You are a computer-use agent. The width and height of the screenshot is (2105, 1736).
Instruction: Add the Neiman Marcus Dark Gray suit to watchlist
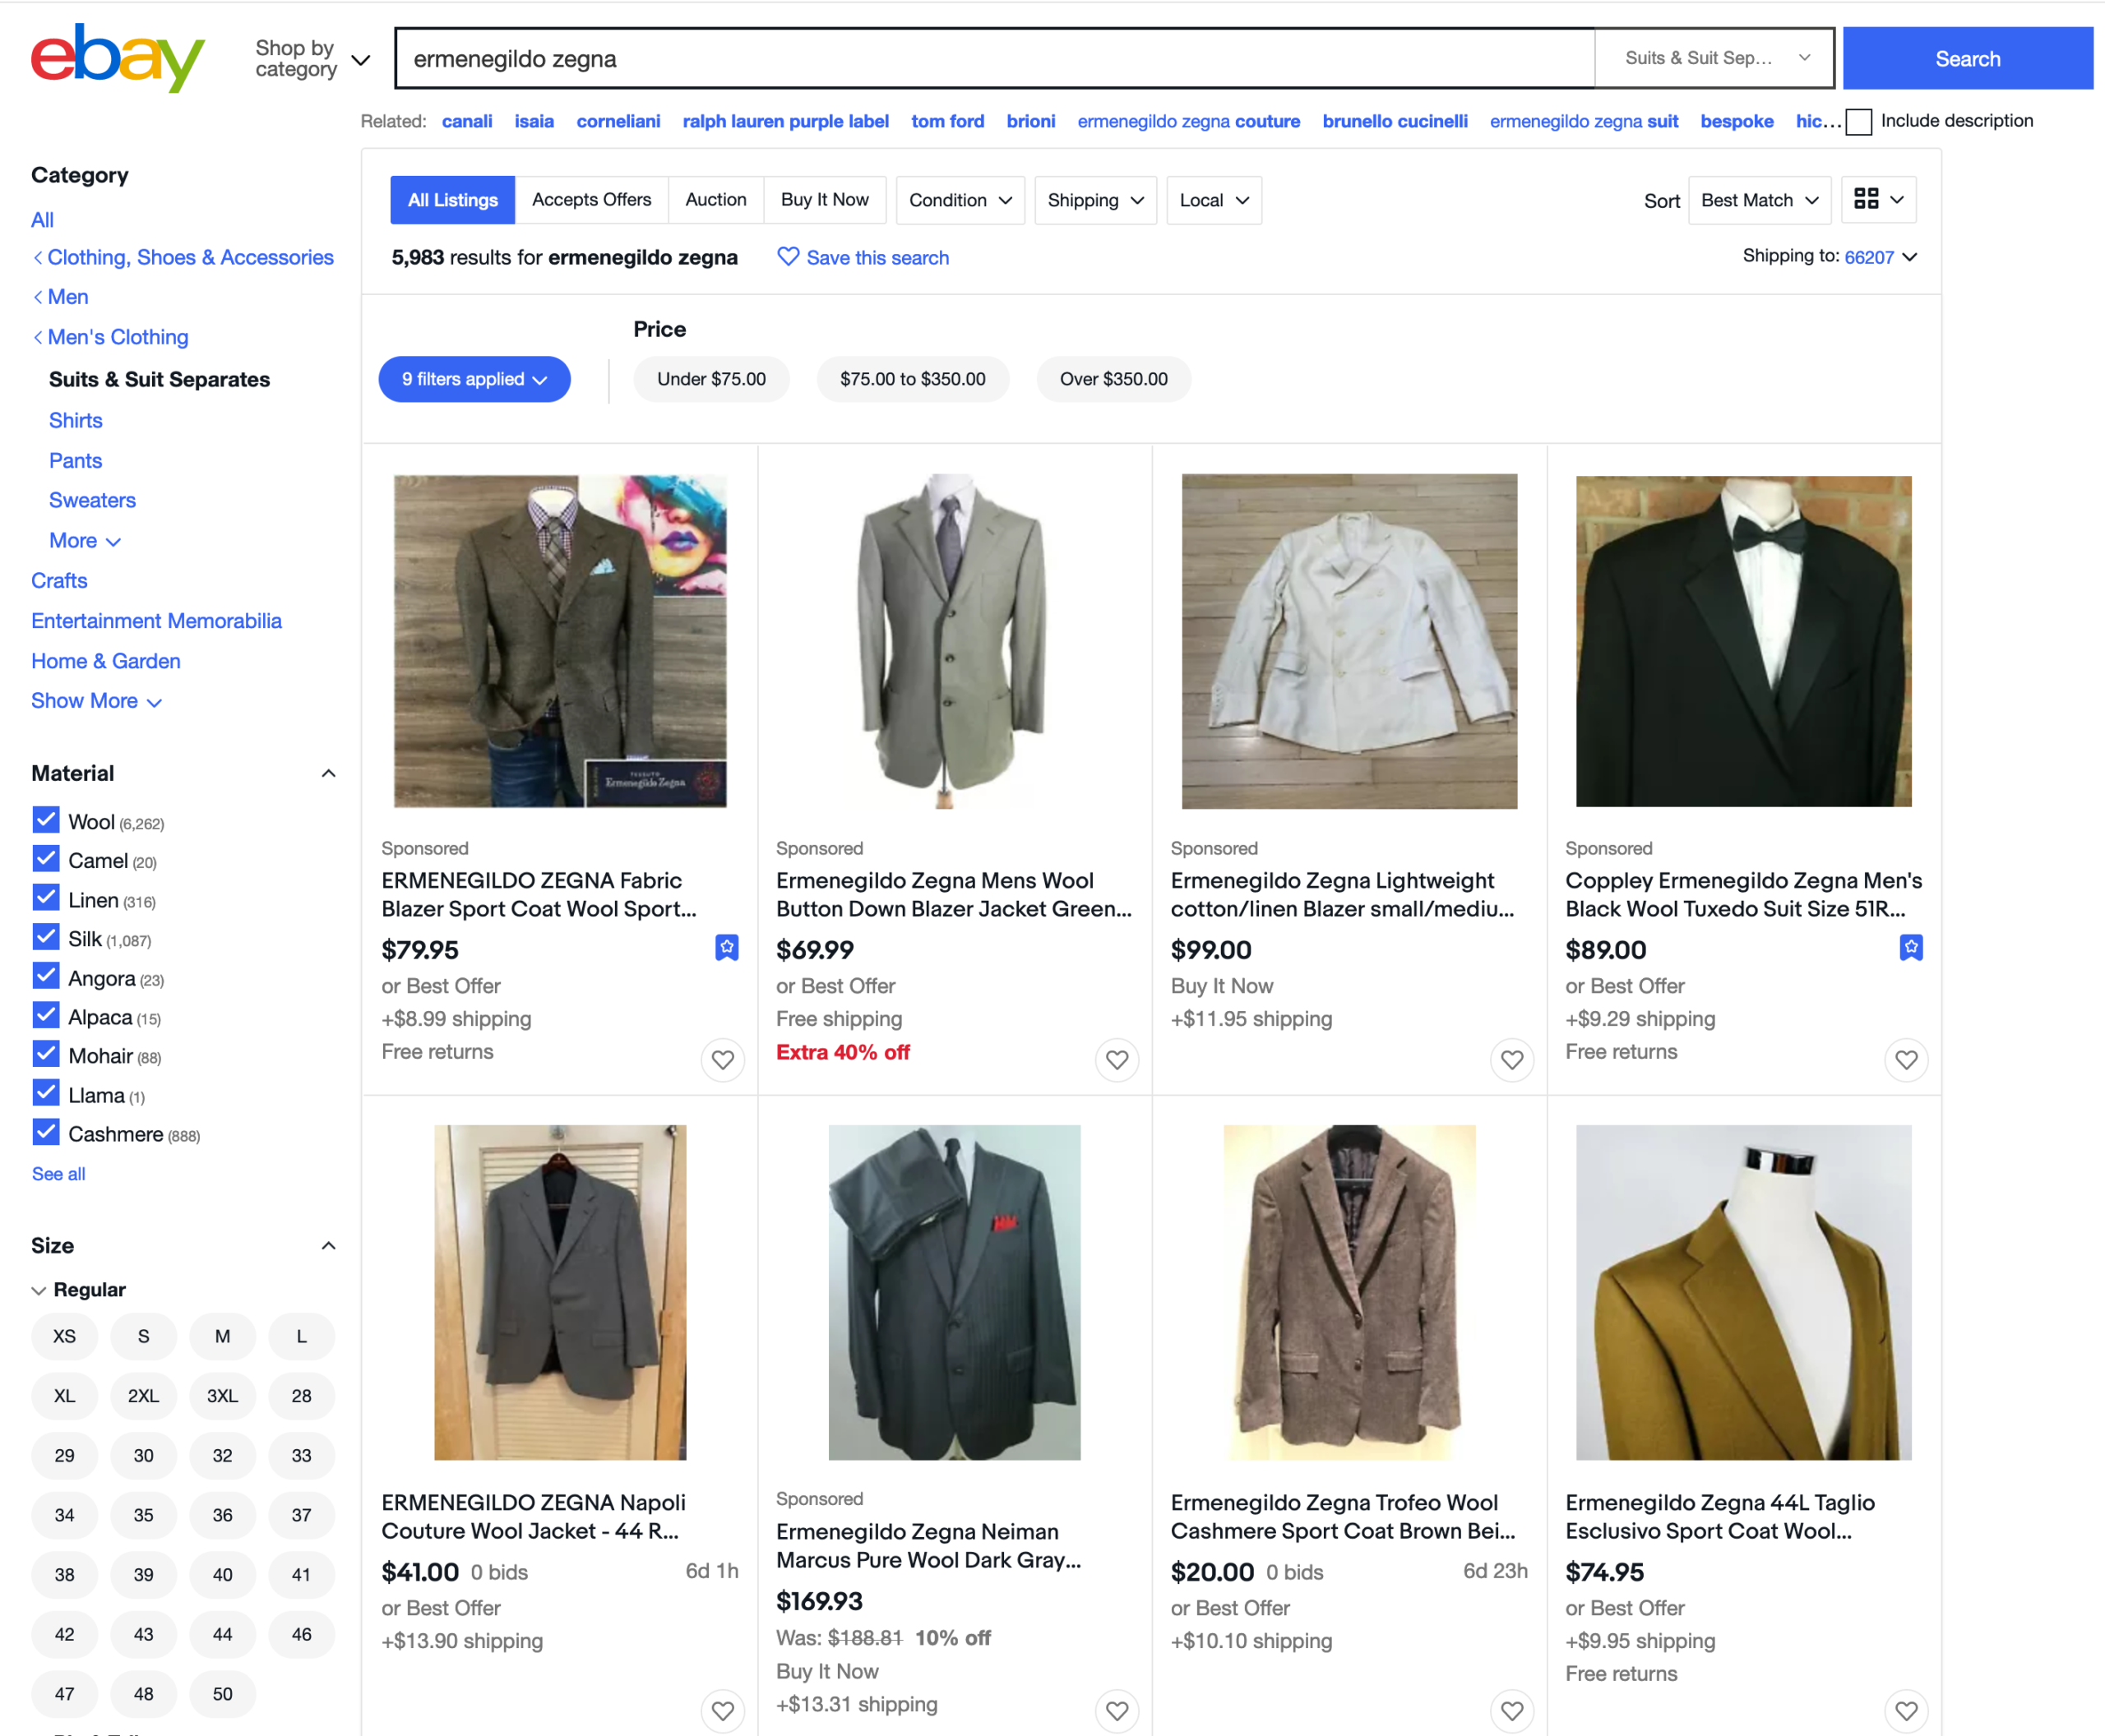point(1117,1710)
